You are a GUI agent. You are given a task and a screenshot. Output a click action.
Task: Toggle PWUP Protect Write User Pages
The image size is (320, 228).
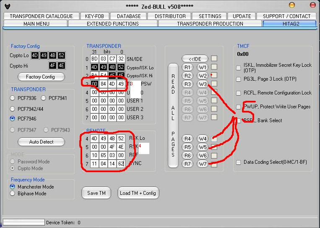click(x=238, y=107)
